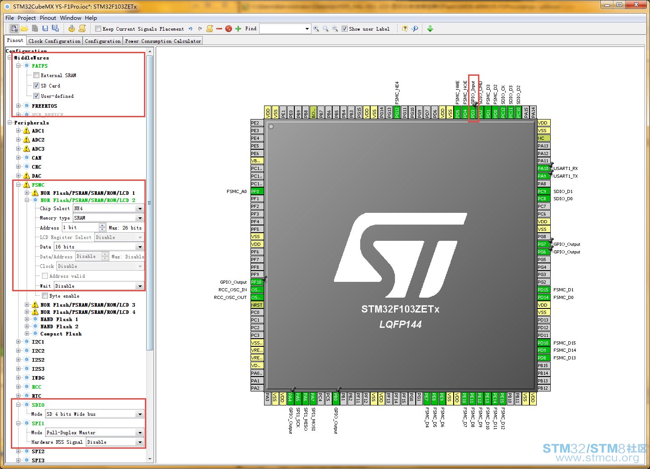Select the CAN peripheral
The image size is (650, 469).
click(x=37, y=158)
